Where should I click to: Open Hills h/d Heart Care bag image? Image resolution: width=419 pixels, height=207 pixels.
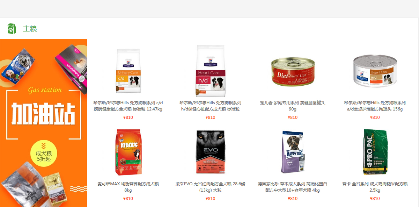211,71
